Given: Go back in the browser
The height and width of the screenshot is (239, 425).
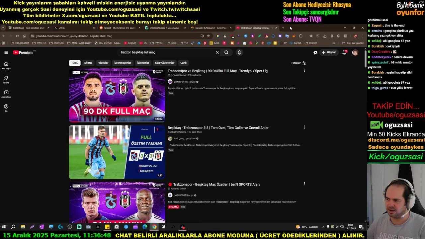Looking at the screenshot, I should pos(3,36).
